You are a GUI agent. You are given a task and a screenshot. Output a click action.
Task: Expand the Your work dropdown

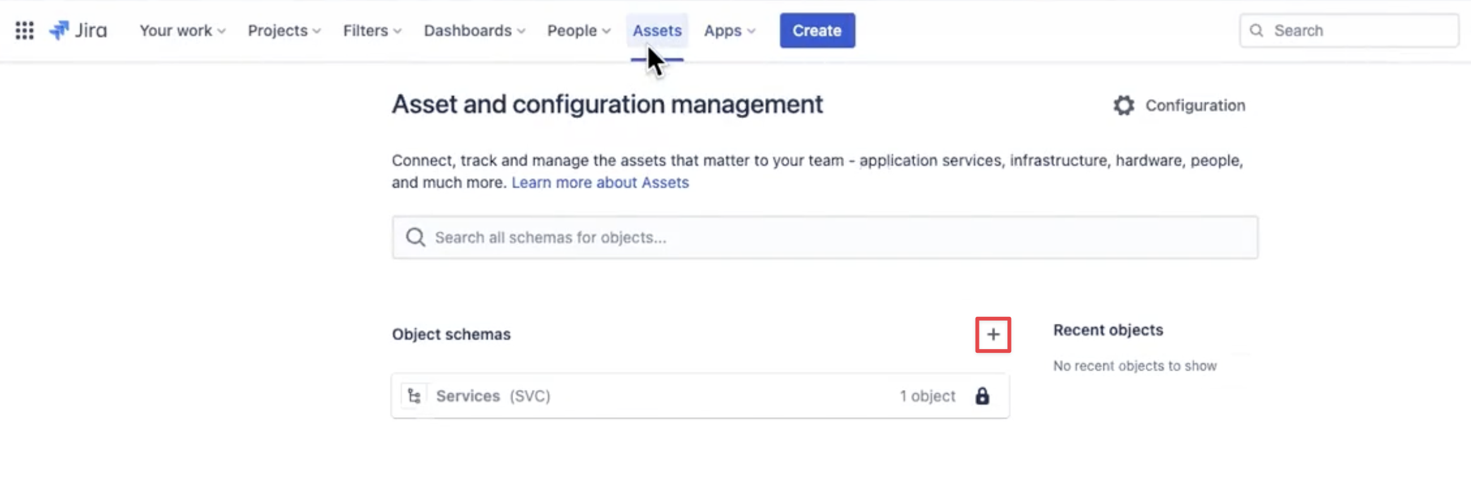182,30
